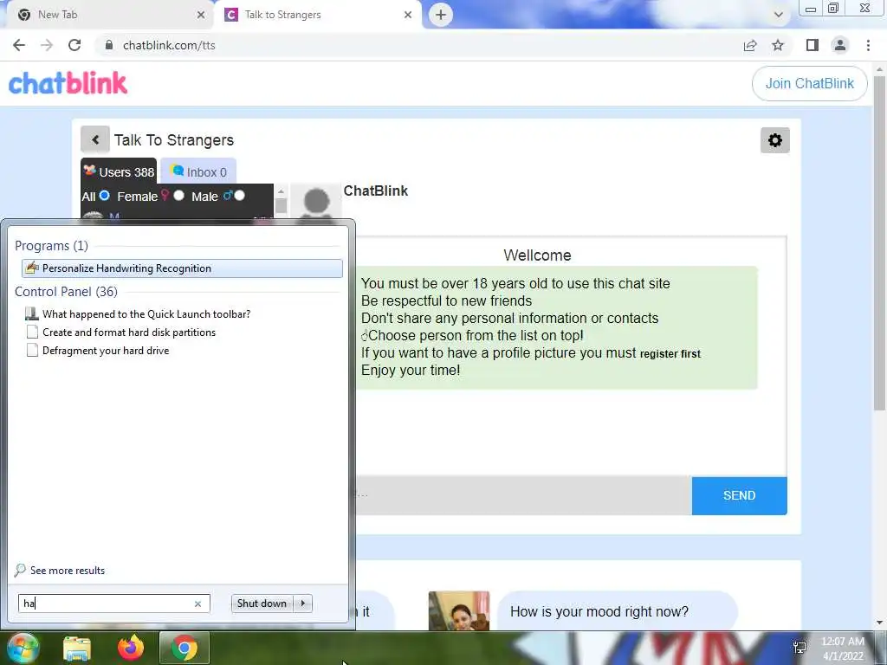Open Chrome profile avatar
This screenshot has height=665, width=887.
(x=840, y=45)
